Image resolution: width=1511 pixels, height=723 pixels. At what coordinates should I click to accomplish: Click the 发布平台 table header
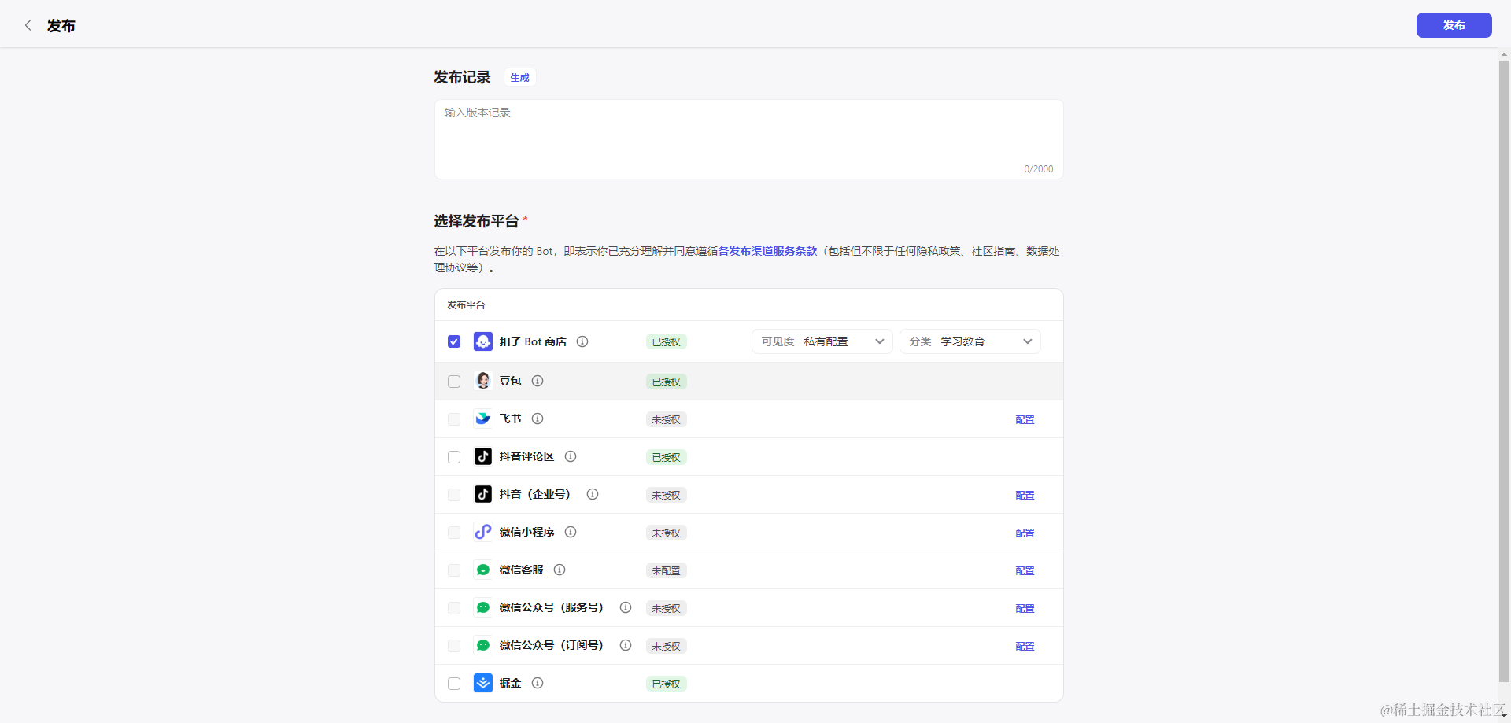click(466, 304)
